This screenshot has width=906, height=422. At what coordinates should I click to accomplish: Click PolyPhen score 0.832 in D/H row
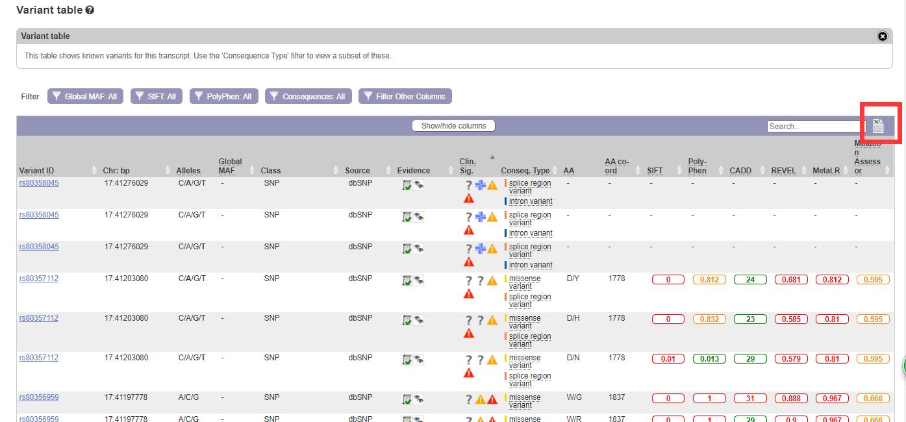click(x=709, y=319)
